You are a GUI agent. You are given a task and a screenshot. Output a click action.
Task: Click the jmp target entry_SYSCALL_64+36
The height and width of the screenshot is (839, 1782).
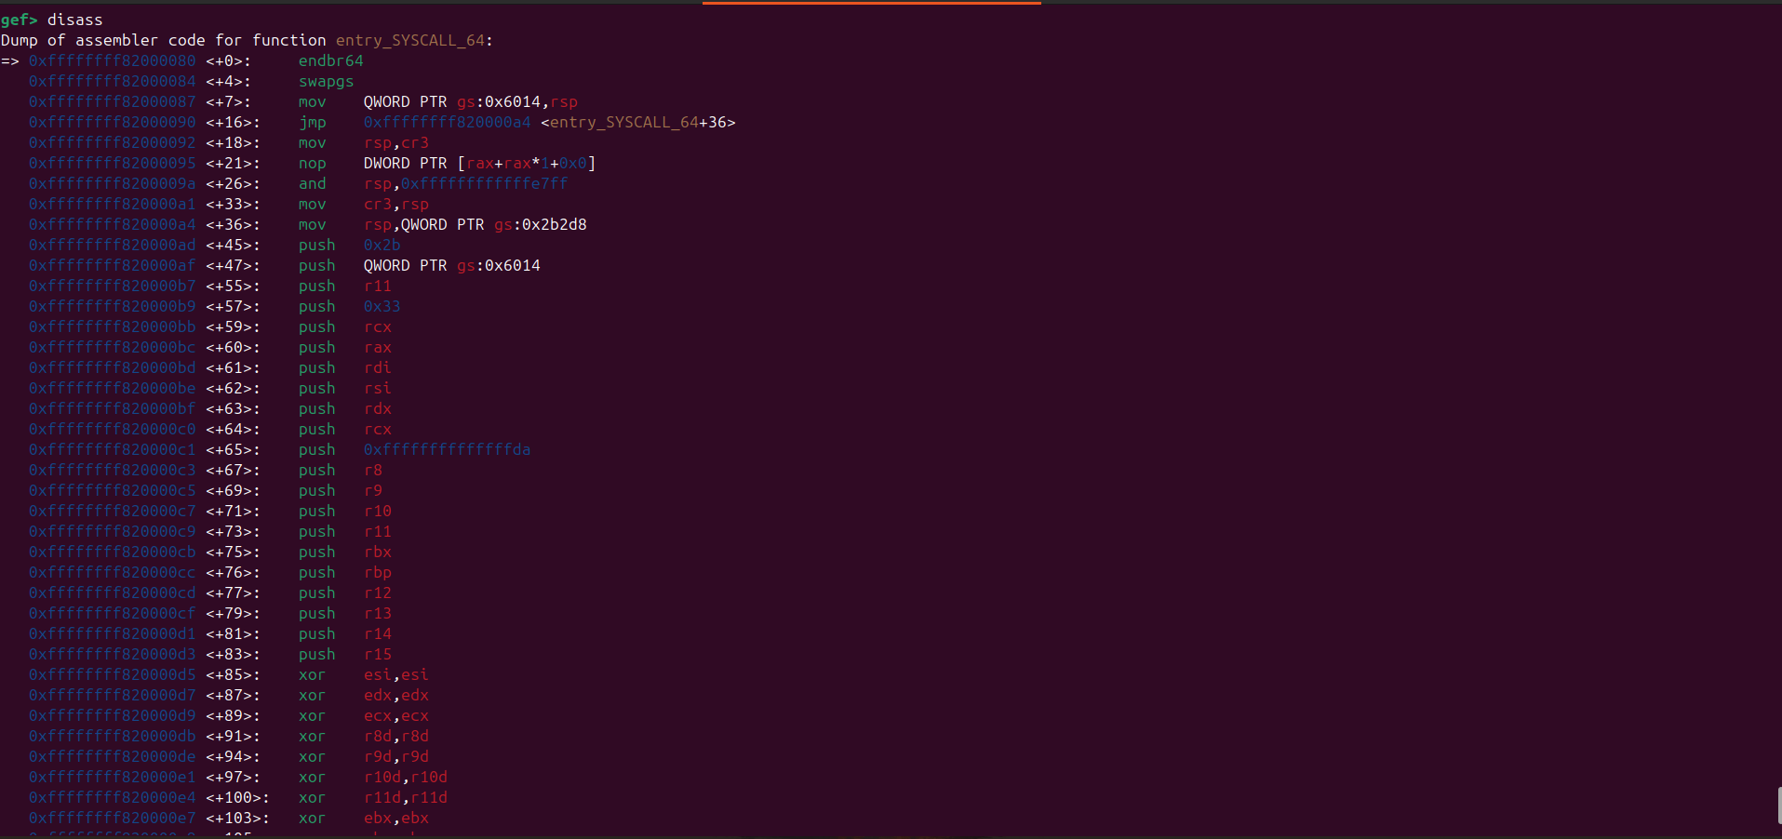(x=637, y=122)
